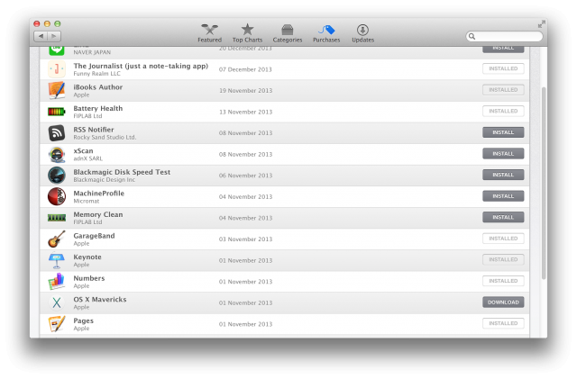The image size is (577, 379).
Task: Click the Installed button for GarageBand
Action: [503, 239]
